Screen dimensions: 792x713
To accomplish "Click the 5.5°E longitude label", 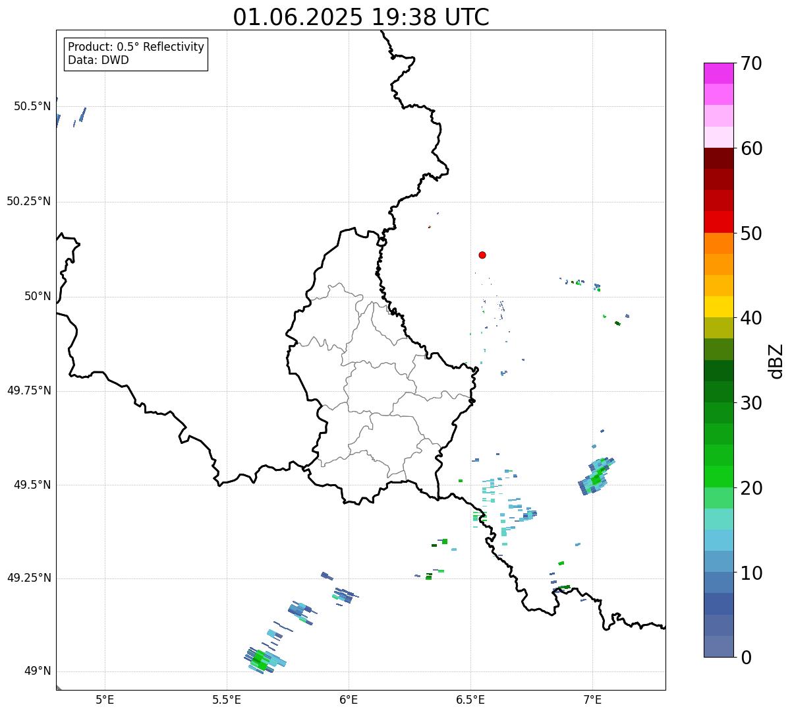I will (x=227, y=700).
